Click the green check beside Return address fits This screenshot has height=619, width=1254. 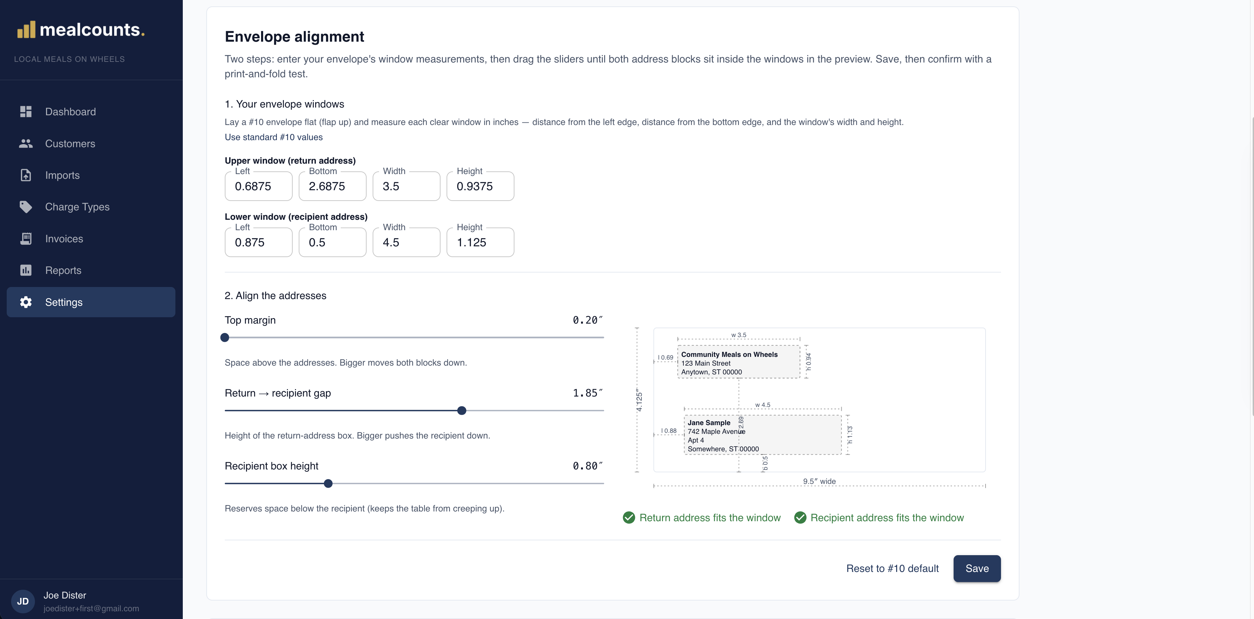629,517
